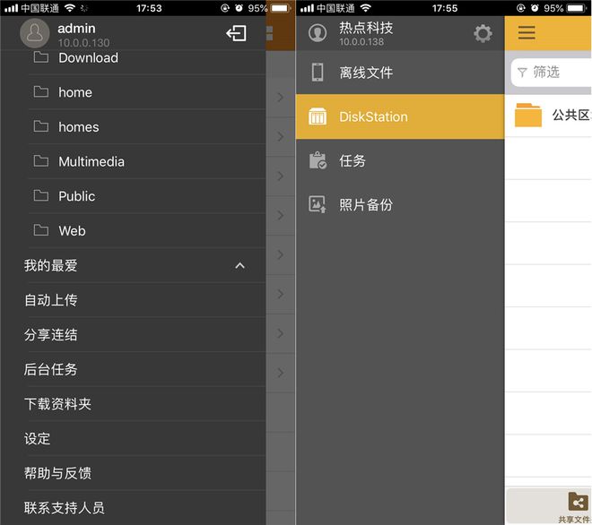Open 离线文件 offline files

click(x=400, y=73)
